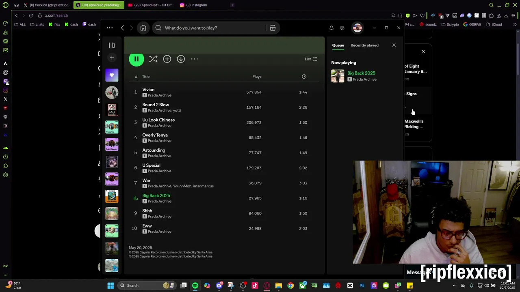Play the track Shhh

coord(147,210)
